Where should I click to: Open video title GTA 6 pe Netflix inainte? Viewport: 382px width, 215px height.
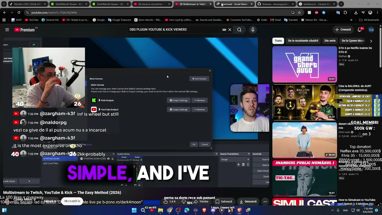355,50
